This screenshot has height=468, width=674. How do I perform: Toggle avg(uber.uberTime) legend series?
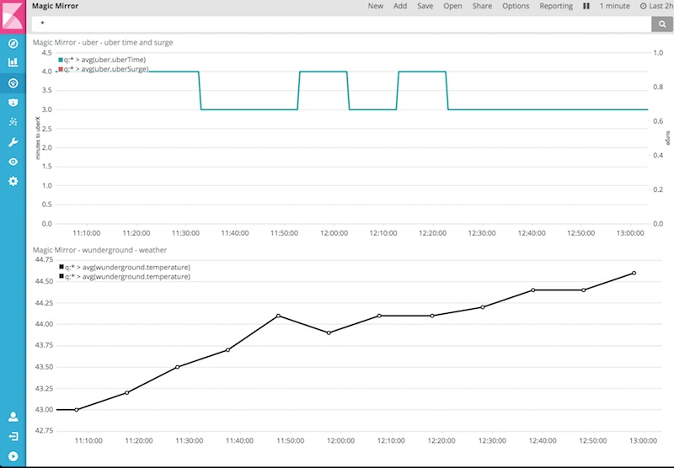[x=102, y=60]
